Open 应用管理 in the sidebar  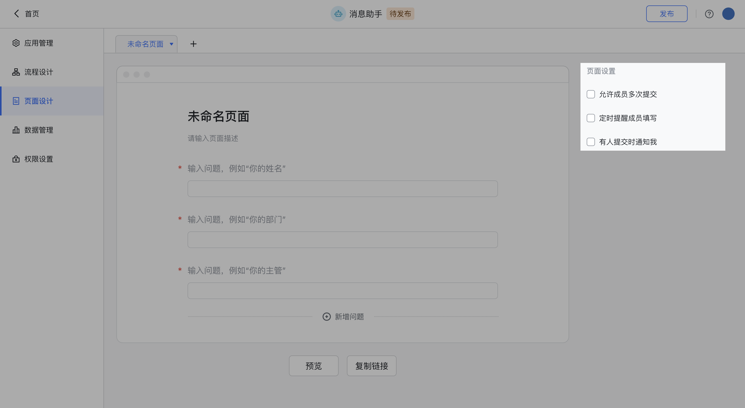[x=52, y=43]
